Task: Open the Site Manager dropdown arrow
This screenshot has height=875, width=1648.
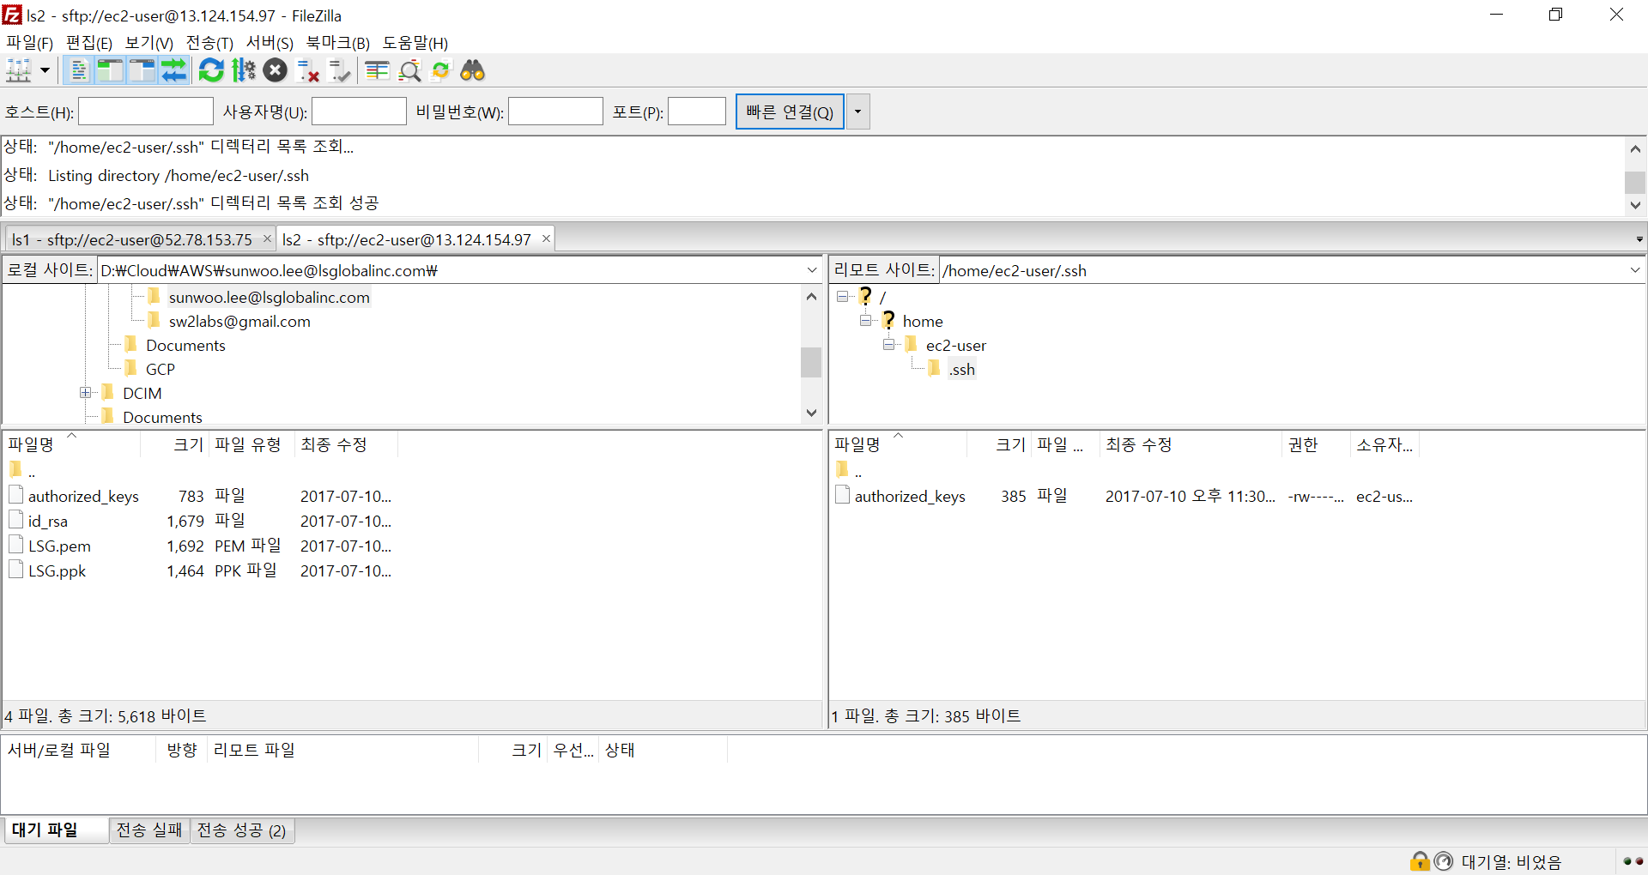Action: (x=45, y=70)
